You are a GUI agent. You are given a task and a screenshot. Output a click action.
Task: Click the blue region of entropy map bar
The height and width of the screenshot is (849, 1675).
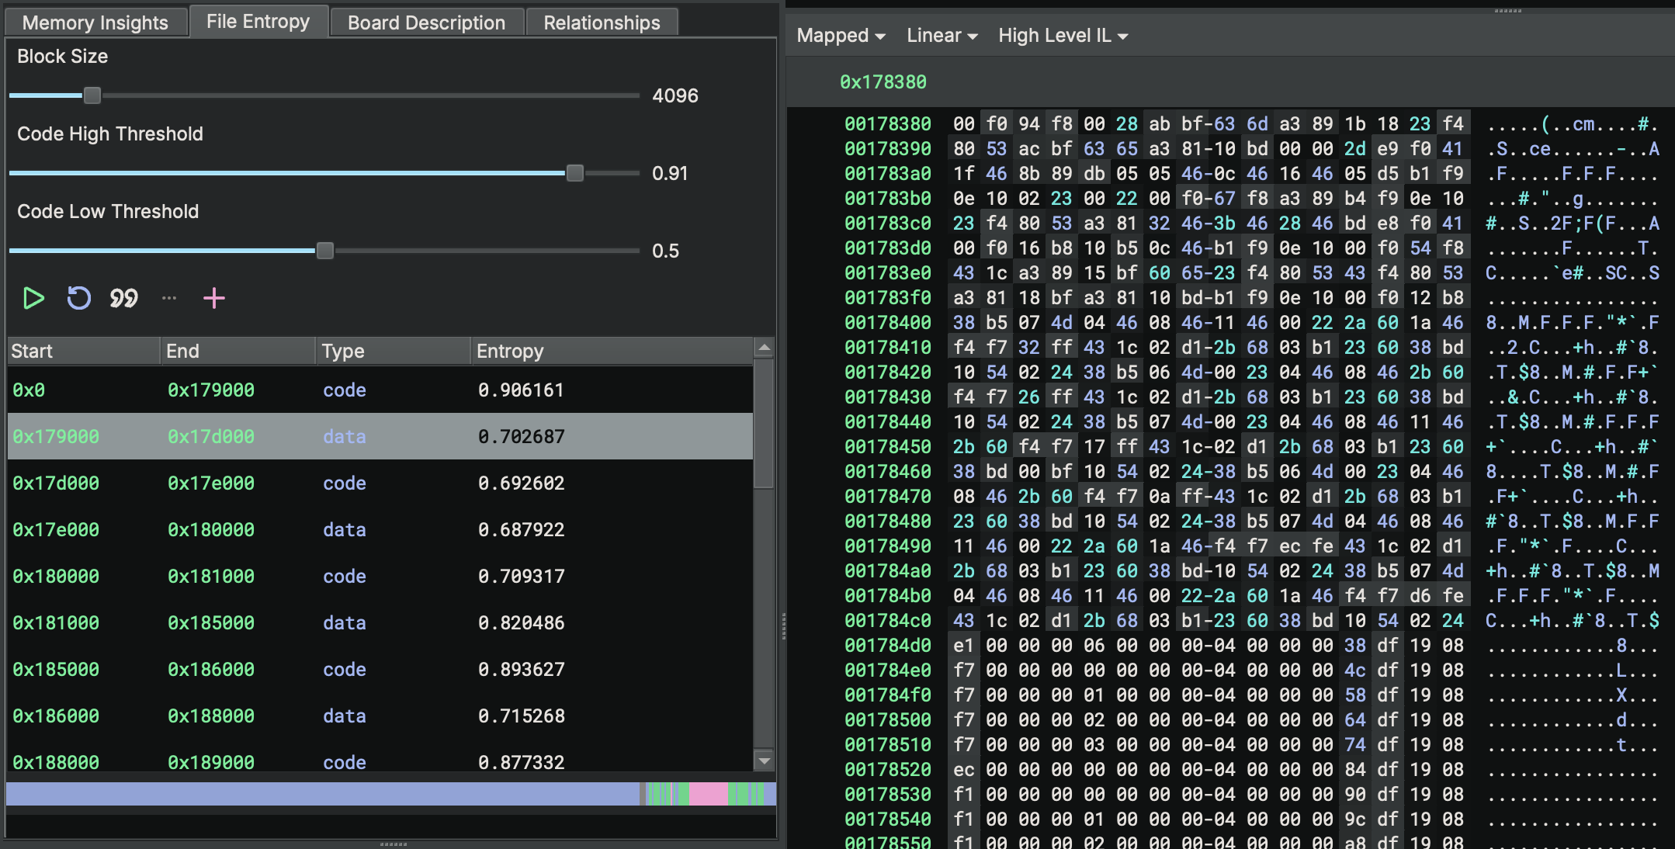coord(323,794)
